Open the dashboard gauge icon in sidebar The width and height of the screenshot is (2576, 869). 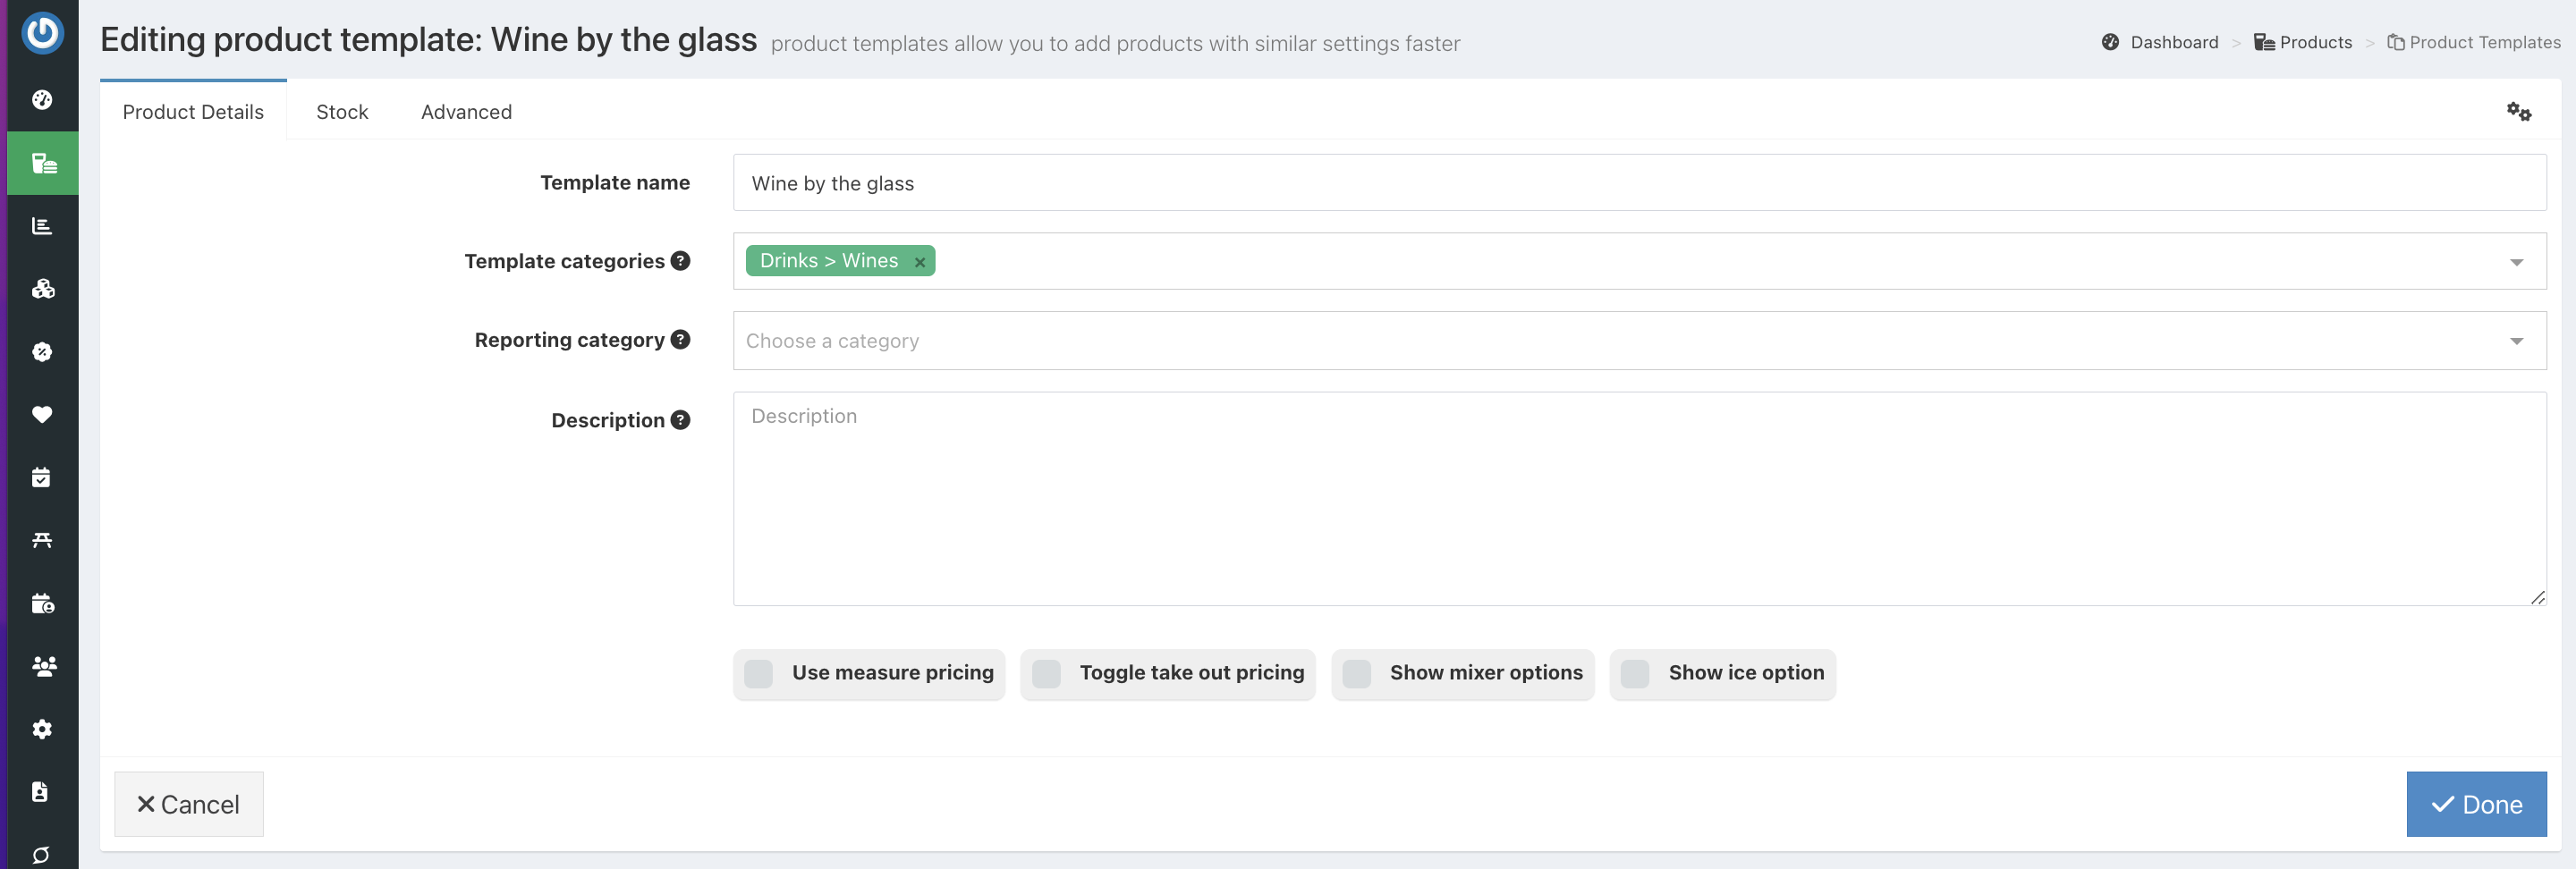coord(42,100)
